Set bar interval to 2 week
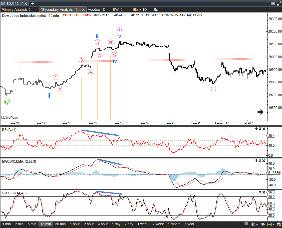 point(158,224)
